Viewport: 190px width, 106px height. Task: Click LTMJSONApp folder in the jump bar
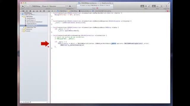tap(73, 11)
